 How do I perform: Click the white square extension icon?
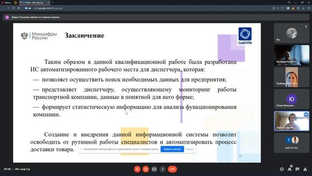point(288,8)
